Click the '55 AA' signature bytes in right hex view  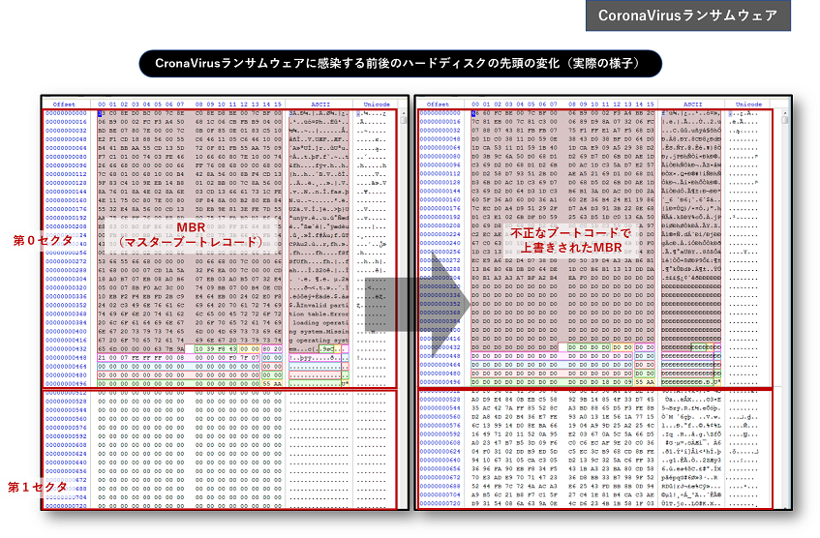coord(645,382)
